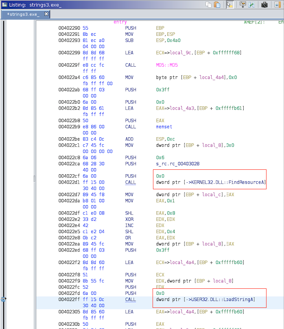The width and height of the screenshot is (284, 329).
Task: Click SHL mnemonic at 004022df
Action: [x=129, y=213]
